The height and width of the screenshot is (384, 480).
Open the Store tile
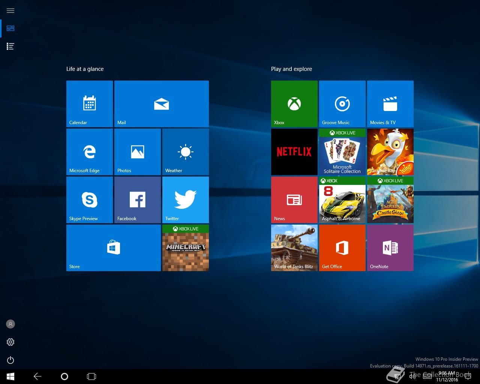(114, 248)
